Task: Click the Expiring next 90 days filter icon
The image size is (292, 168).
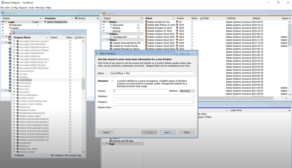Action: coord(111,141)
